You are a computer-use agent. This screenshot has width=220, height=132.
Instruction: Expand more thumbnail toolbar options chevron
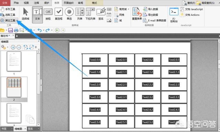pos(36,47)
